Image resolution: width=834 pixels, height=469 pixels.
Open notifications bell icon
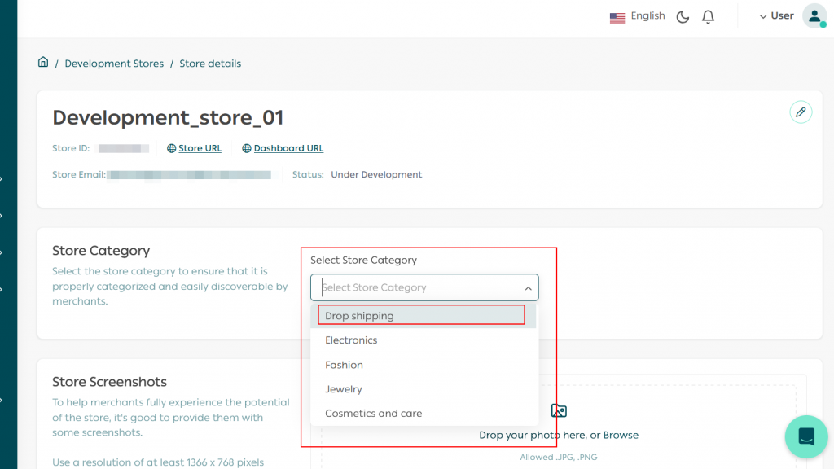coord(708,17)
